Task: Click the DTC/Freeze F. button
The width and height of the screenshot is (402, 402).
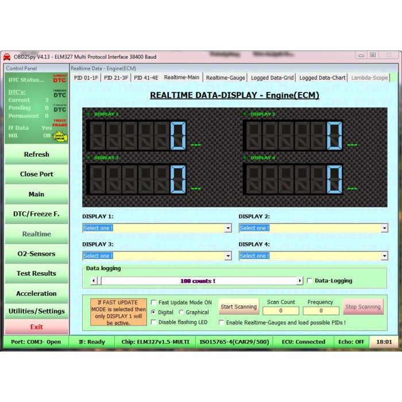Action: 36,214
